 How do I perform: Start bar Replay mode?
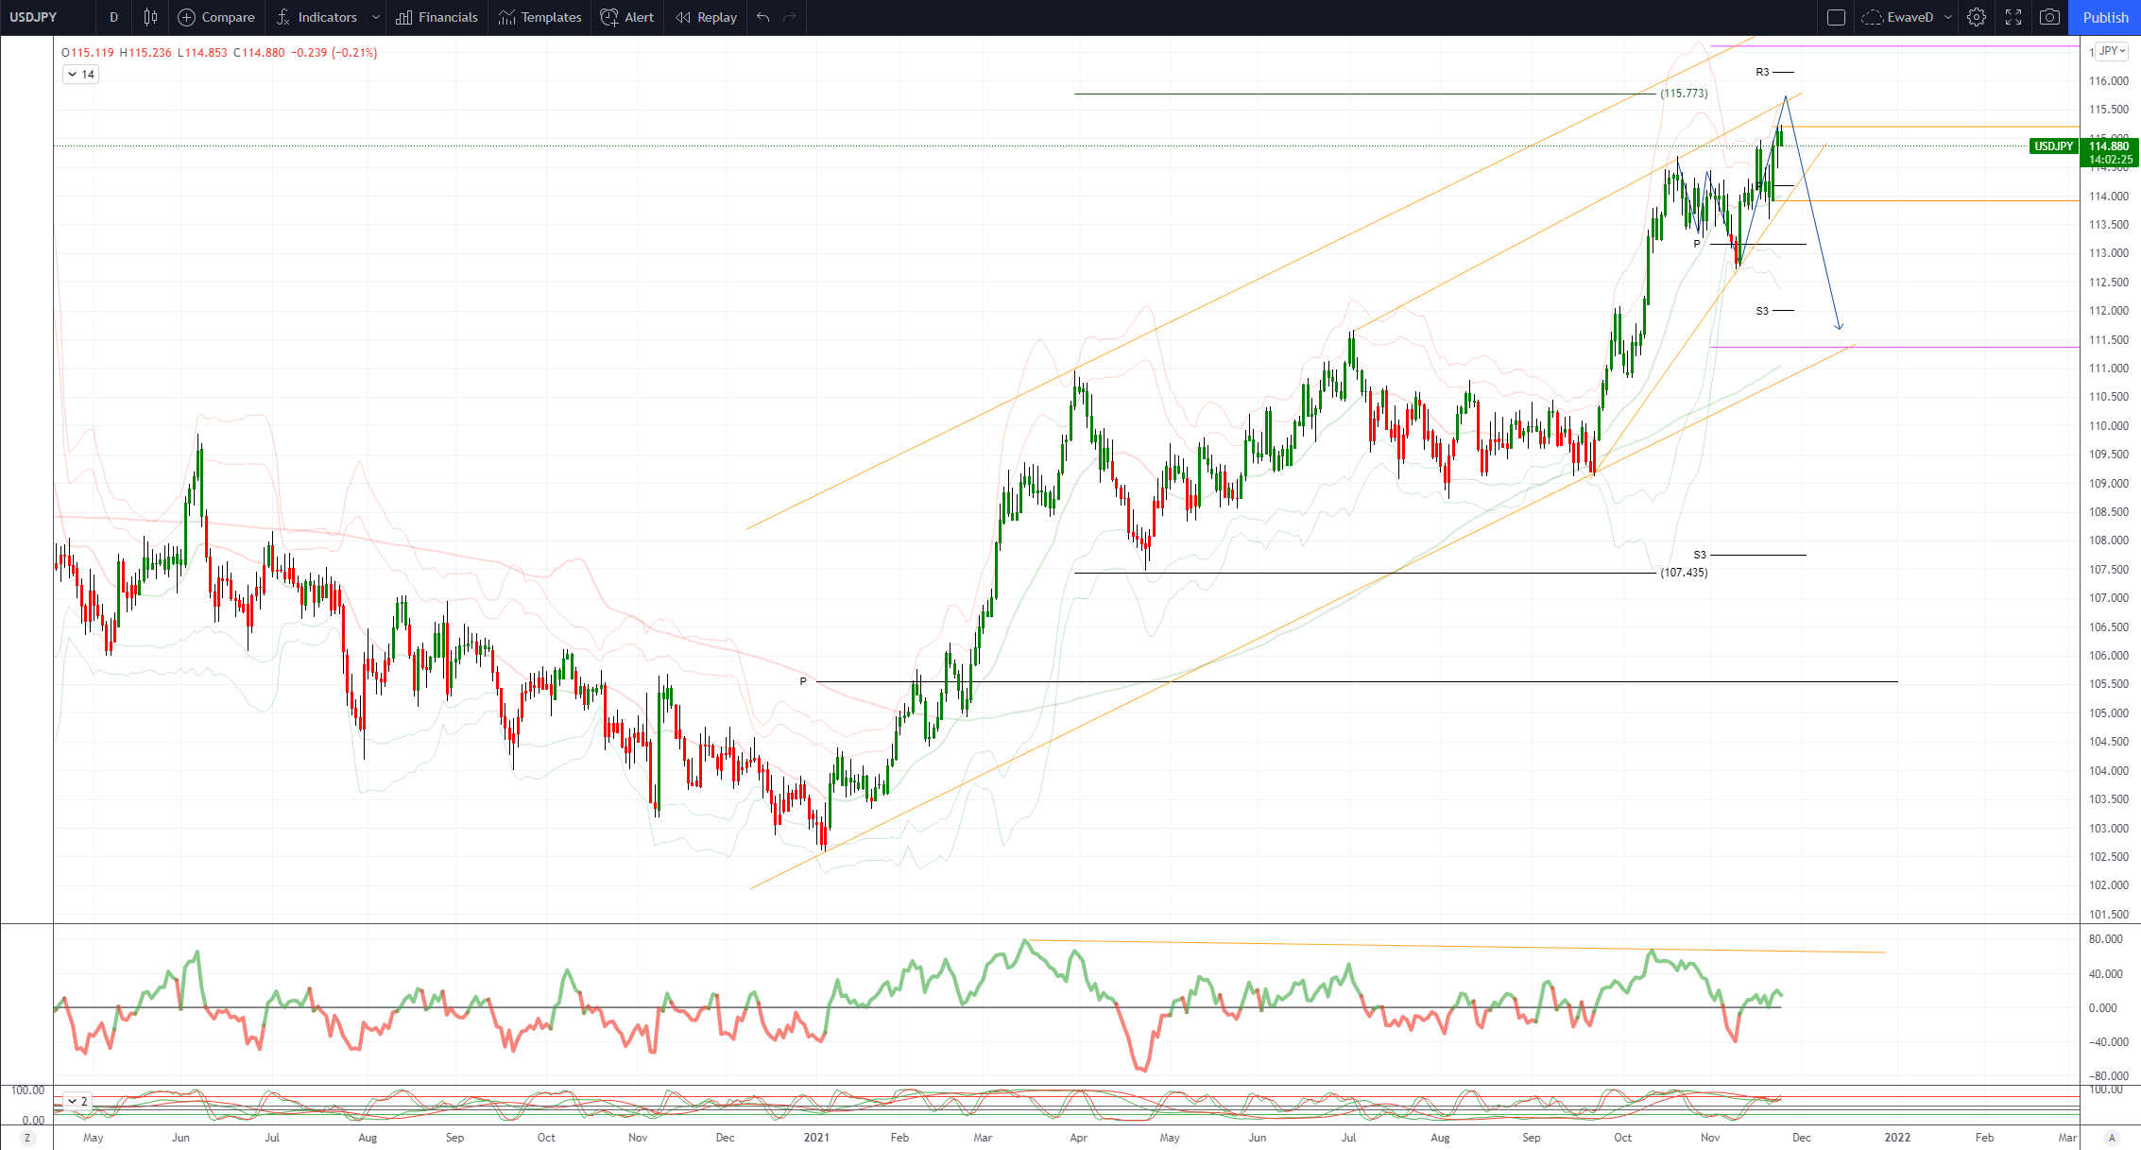pos(706,17)
